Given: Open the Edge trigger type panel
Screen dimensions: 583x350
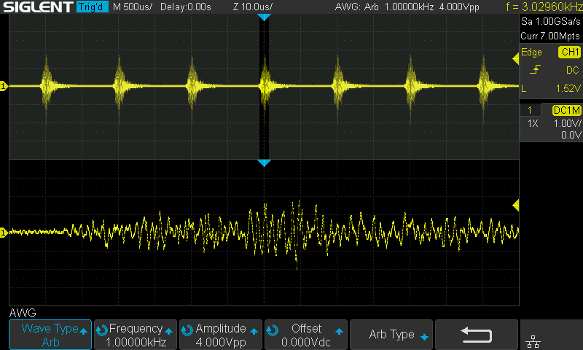Looking at the screenshot, I should tap(532, 52).
